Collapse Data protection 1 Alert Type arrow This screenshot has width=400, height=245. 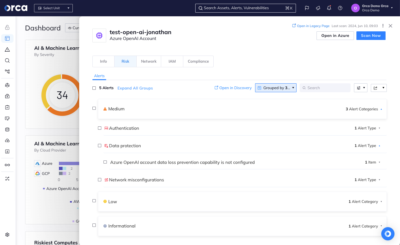click(379, 146)
